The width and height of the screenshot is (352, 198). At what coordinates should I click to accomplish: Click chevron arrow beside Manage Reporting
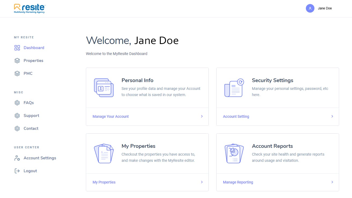coord(332,182)
